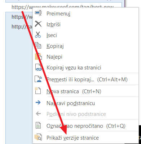Open Premesti ili kopiraj... (Ctrl+Alt+M)
141x144 pixels.
click(x=85, y=79)
